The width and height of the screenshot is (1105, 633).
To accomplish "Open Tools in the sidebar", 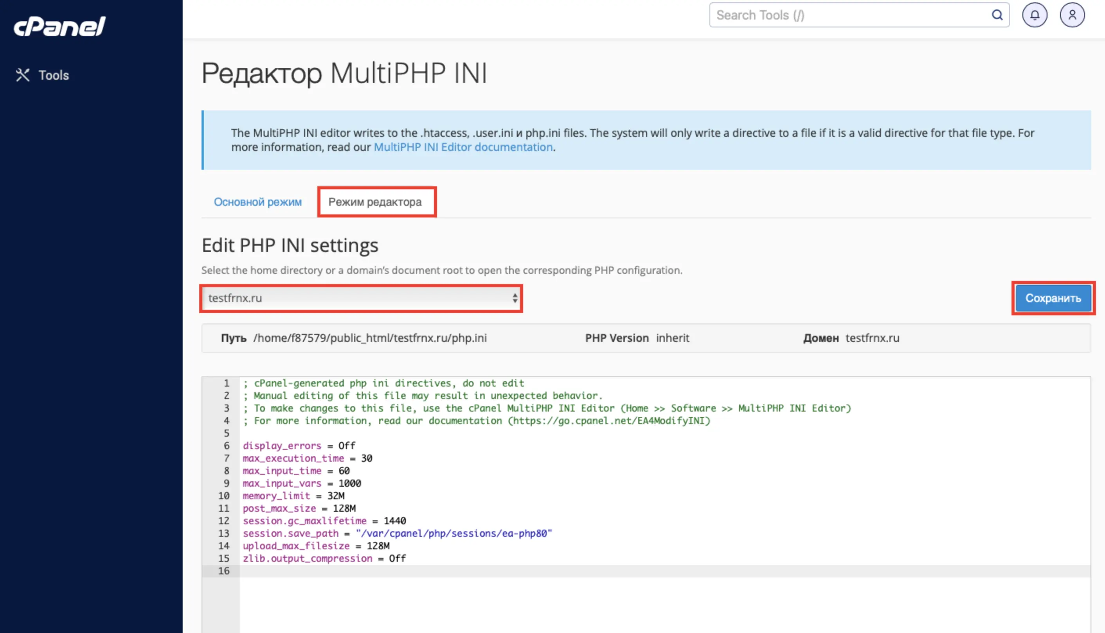I will (x=42, y=75).
